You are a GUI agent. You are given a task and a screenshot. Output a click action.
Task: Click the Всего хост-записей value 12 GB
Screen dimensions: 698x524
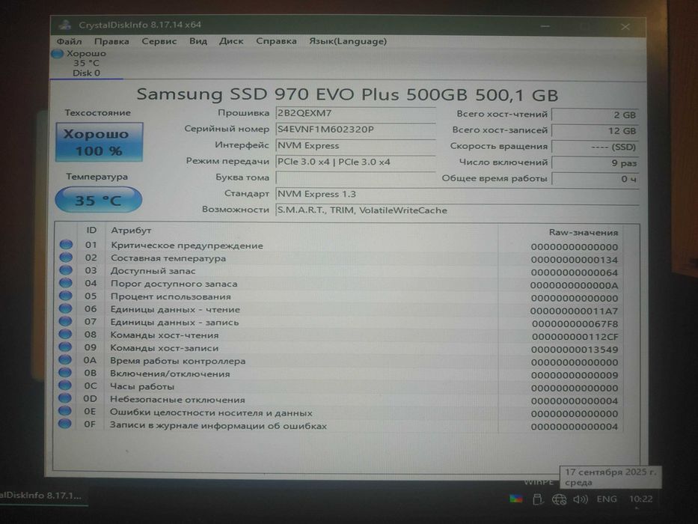pos(596,131)
